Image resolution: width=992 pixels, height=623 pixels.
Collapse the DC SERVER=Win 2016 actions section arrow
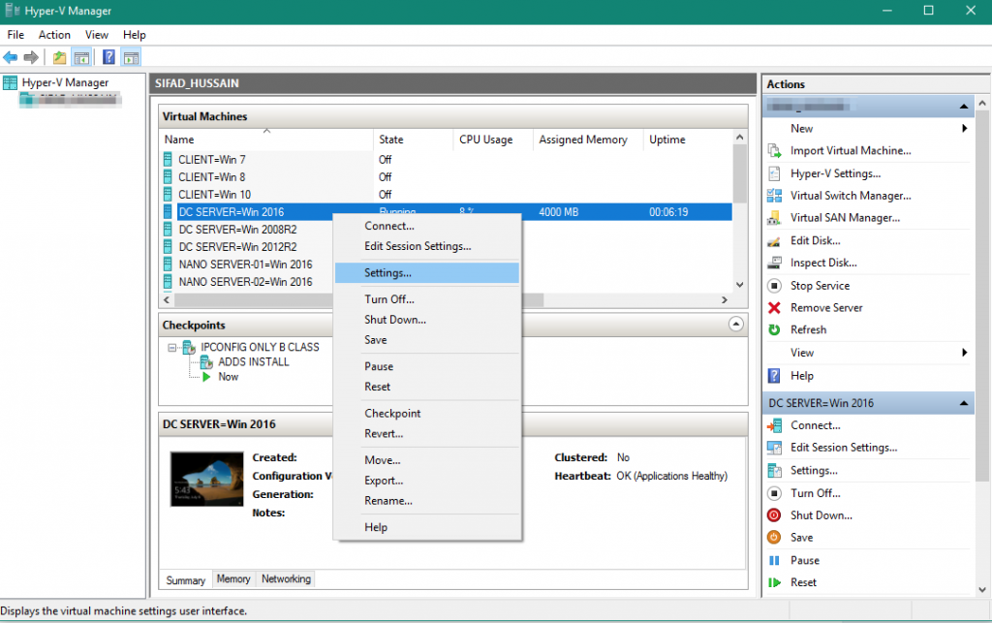click(x=964, y=403)
